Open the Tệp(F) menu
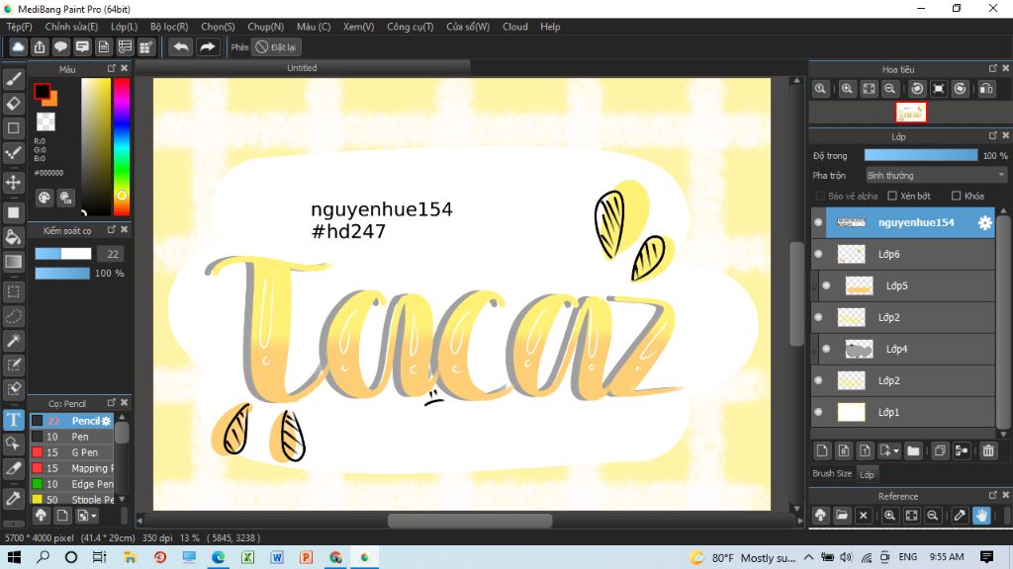This screenshot has width=1013, height=569. coord(20,27)
